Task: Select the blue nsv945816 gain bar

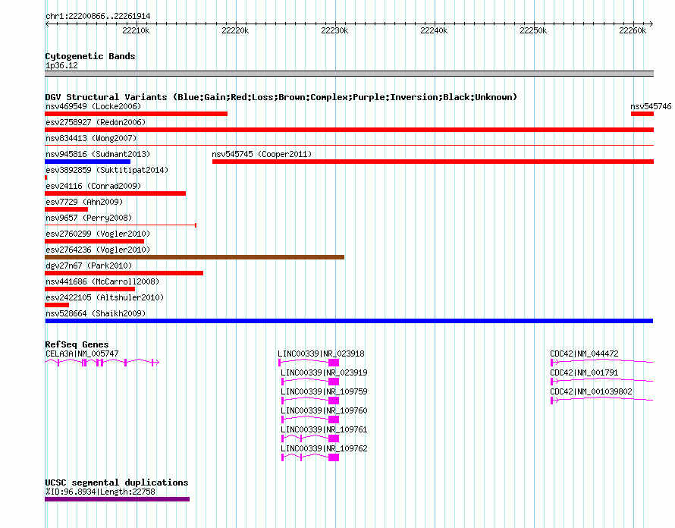Action: [87, 162]
